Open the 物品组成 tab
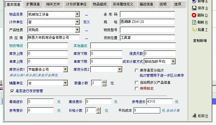 coord(99,4)
